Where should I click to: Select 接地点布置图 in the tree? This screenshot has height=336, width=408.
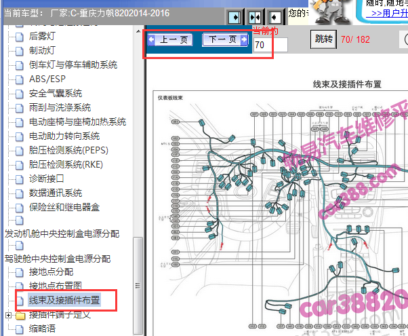[x=56, y=286]
